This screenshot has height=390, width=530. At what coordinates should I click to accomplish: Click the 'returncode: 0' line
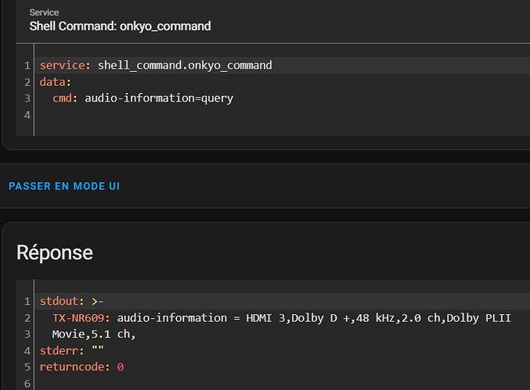click(x=81, y=367)
